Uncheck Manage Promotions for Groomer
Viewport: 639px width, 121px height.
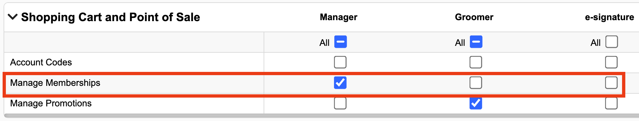point(476,103)
